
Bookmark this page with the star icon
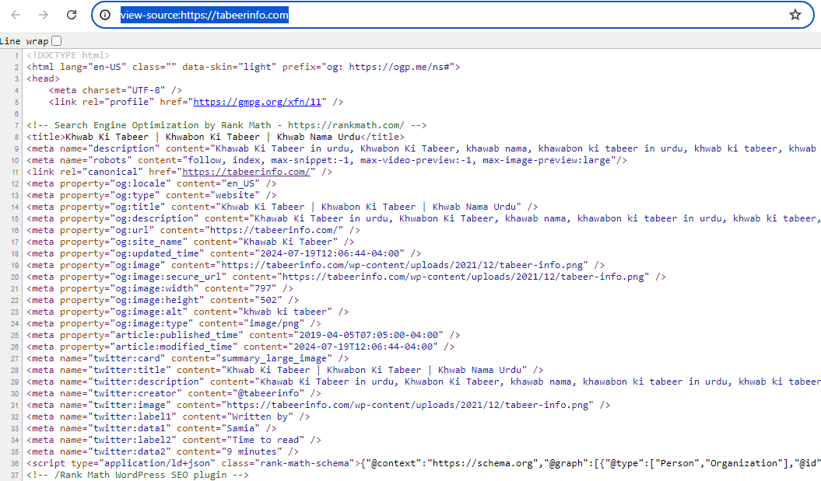795,15
